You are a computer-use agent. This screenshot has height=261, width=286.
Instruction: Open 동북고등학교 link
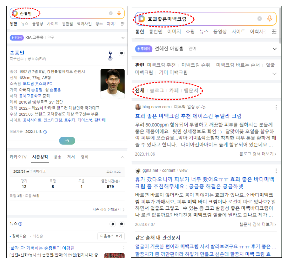30,96
